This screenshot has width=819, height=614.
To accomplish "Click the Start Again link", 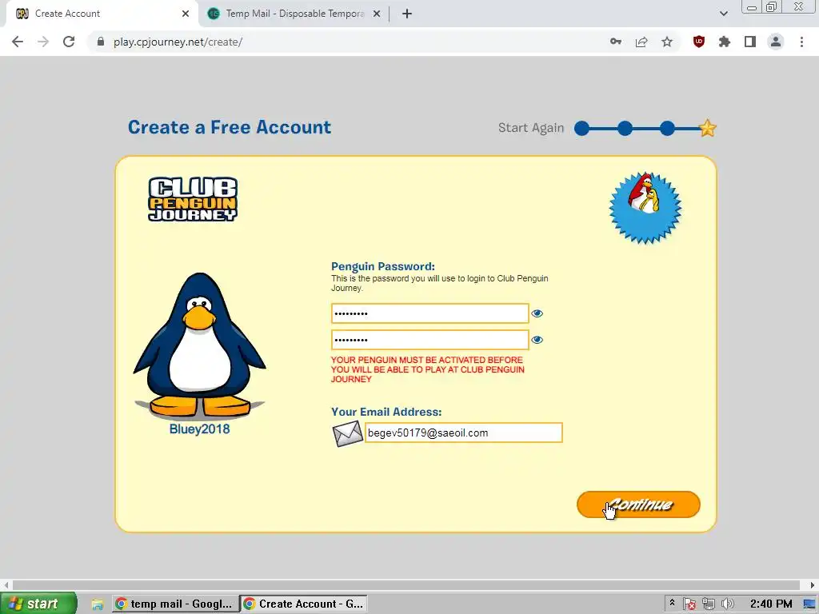I will [531, 128].
